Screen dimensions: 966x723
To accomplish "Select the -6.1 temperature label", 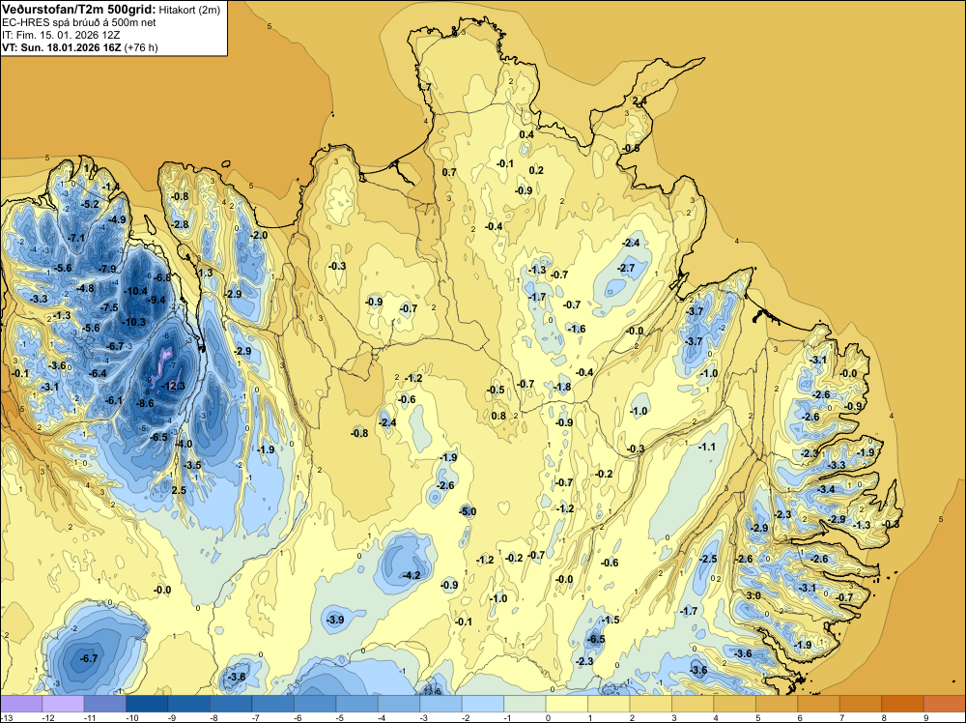I will [x=114, y=400].
